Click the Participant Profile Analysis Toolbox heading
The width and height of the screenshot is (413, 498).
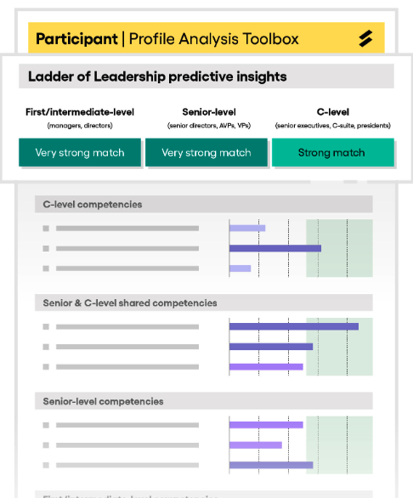[x=167, y=39]
